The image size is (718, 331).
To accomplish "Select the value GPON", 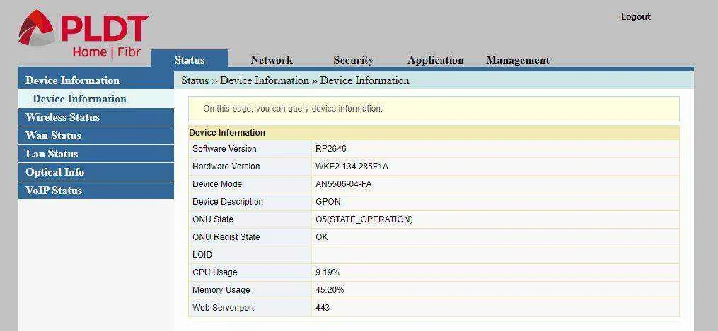I will point(328,202).
